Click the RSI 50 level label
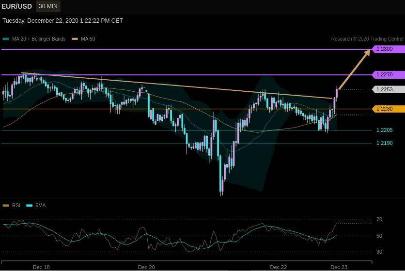This screenshot has width=405, height=271. pyautogui.click(x=379, y=236)
